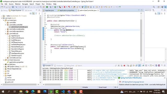Click the Save icon in toolbar
Viewport: 167px width, 94px height.
click(7, 7)
